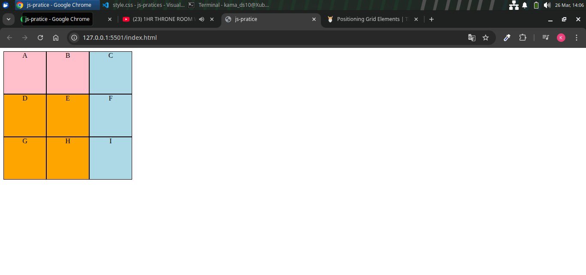This screenshot has width=586, height=275.
Task: Click pink grid cell A
Action: pyautogui.click(x=25, y=73)
